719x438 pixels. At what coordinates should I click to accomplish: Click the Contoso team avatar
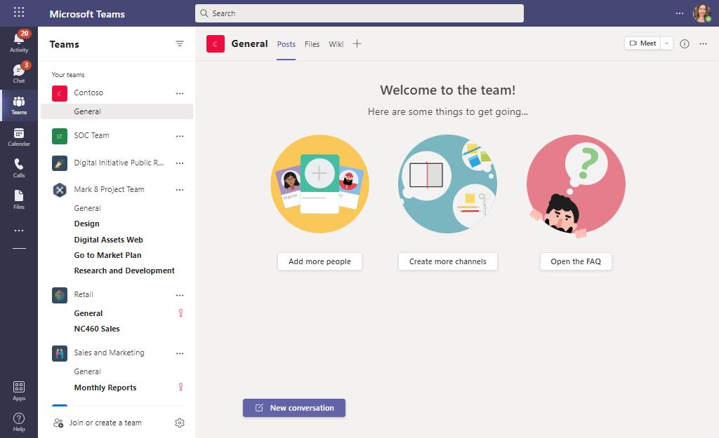tap(60, 93)
